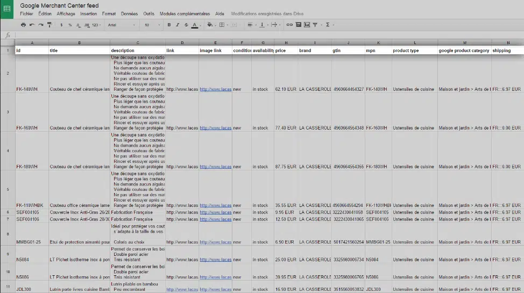Select the paint format tool
The height and width of the screenshot is (293, 524).
click(49, 25)
